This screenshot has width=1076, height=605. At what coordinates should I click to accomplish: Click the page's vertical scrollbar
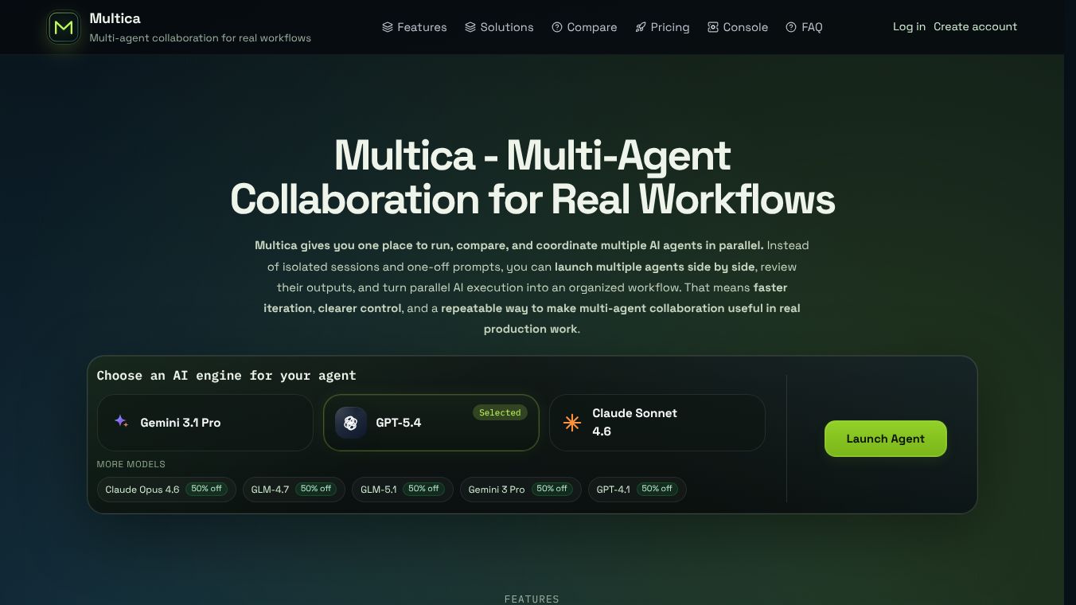pos(1070,302)
